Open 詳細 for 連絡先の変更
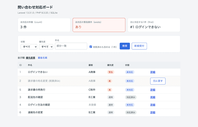 pyautogui.click(x=153, y=112)
